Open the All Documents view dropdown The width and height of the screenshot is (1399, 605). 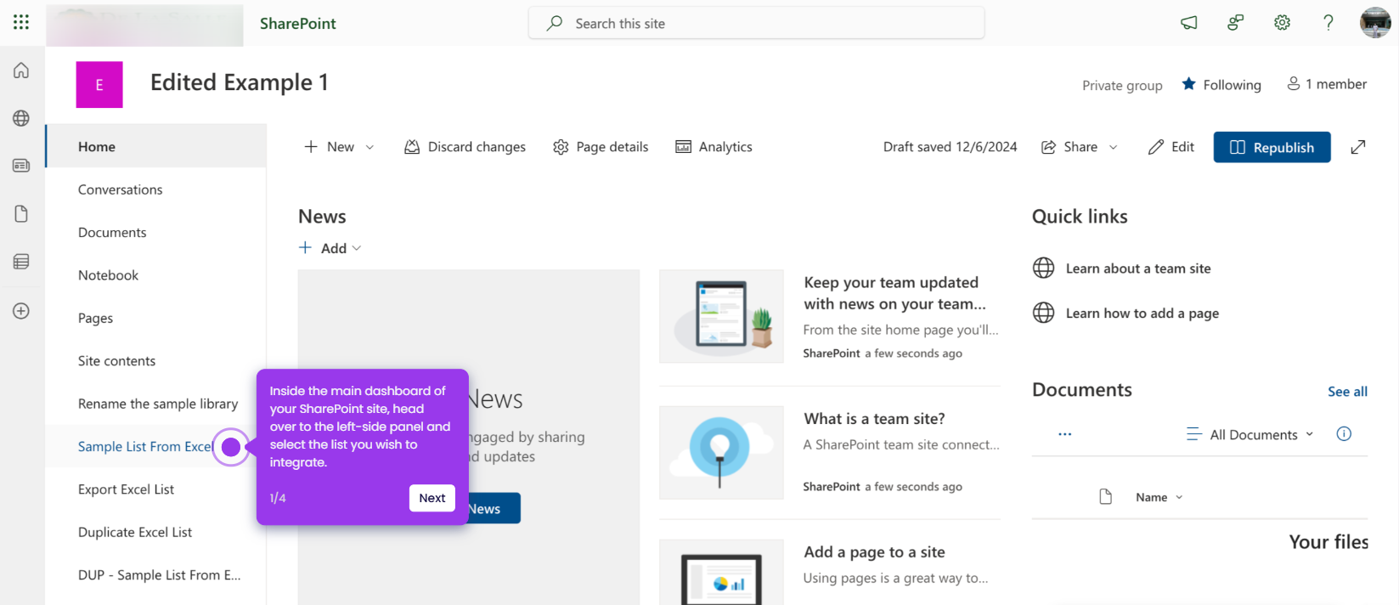(x=1250, y=434)
